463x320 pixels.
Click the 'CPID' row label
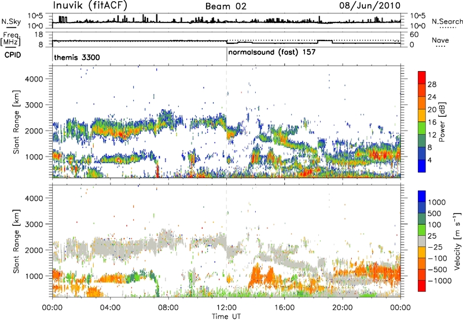[13, 55]
